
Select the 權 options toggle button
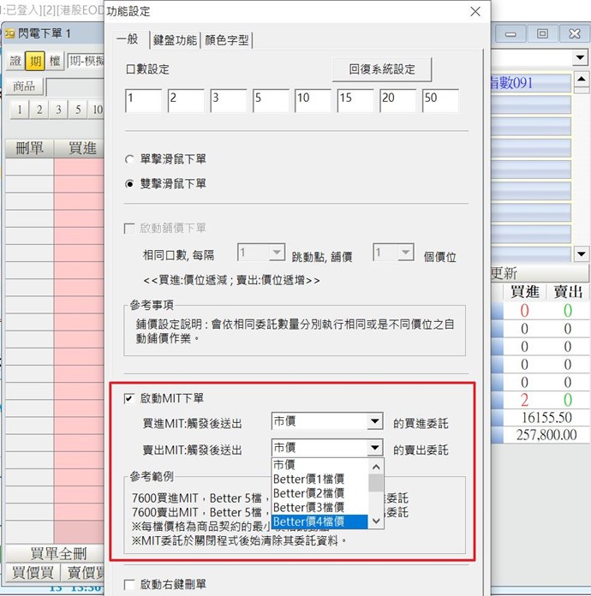pos(55,61)
